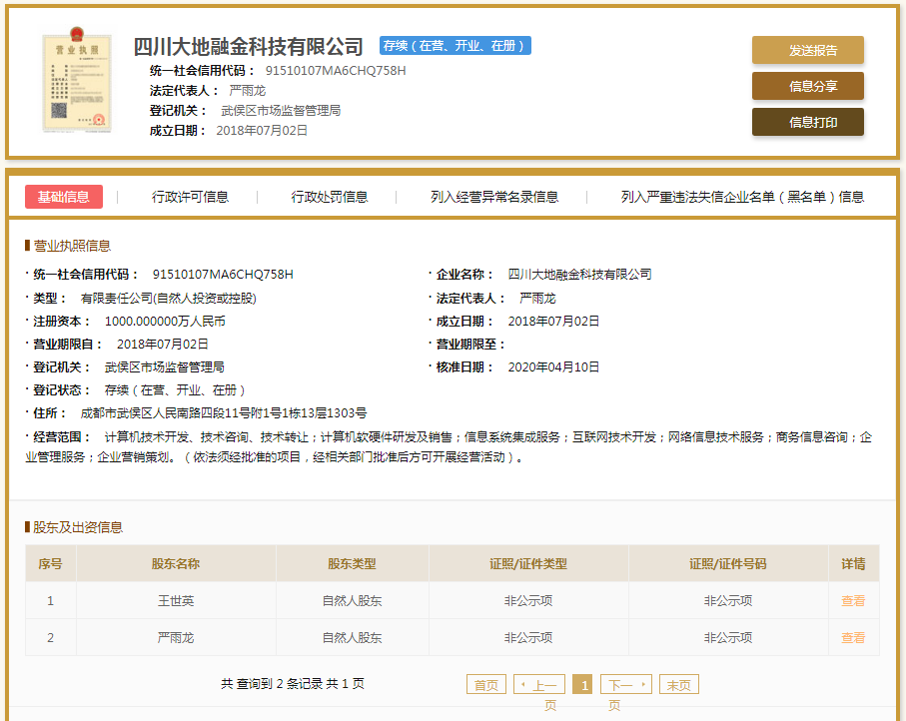The image size is (906, 721).
Task: Click the 存续 status badge
Action: pos(454,44)
